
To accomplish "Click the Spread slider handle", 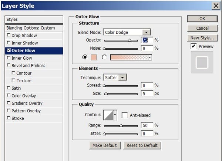I will 104,85.
